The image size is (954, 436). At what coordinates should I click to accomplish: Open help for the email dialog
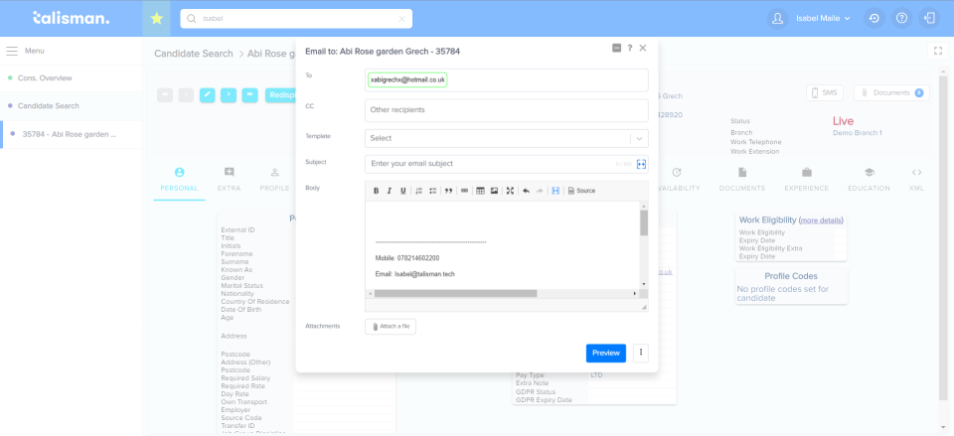click(x=630, y=48)
